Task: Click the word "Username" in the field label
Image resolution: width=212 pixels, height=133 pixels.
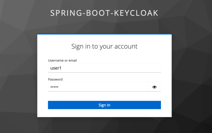Action: [x=56, y=61]
